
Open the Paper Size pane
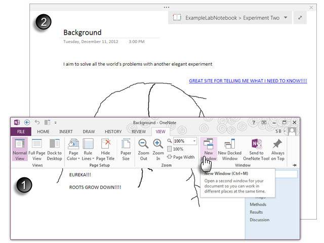point(126,149)
